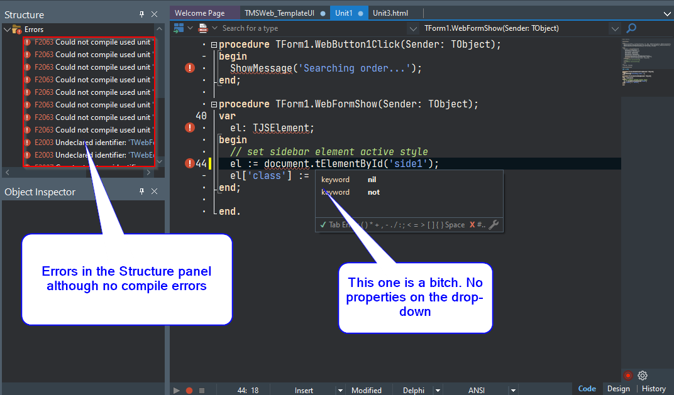Click the completion popup checkmark icon
Image resolution: width=674 pixels, height=395 pixels.
[323, 225]
